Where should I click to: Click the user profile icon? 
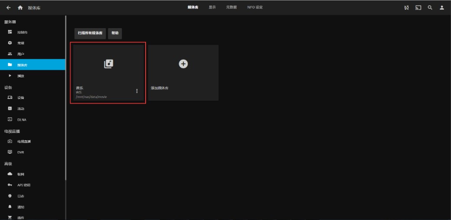tap(442, 8)
